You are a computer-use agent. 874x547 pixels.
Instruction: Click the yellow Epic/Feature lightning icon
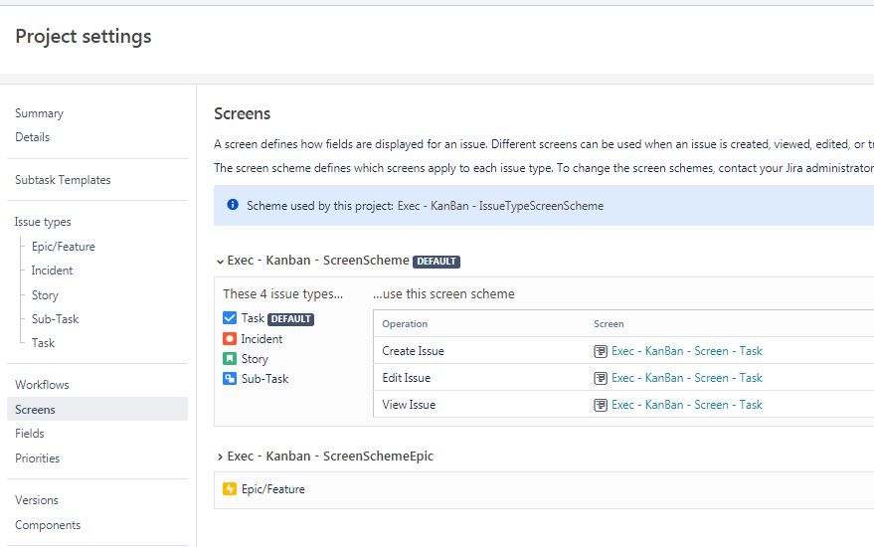click(x=230, y=489)
